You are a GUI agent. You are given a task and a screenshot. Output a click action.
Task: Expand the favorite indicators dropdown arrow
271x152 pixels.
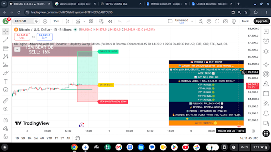(84, 21)
